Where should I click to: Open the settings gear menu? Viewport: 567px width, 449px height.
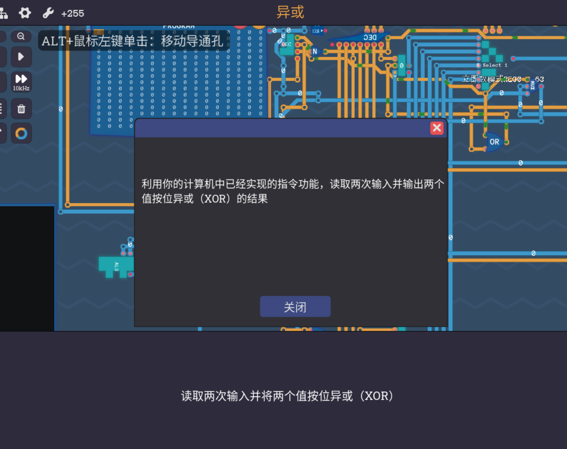25,13
